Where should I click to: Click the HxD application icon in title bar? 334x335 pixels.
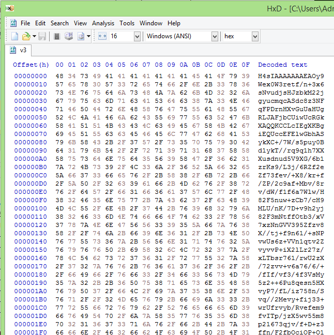click(x=10, y=8)
